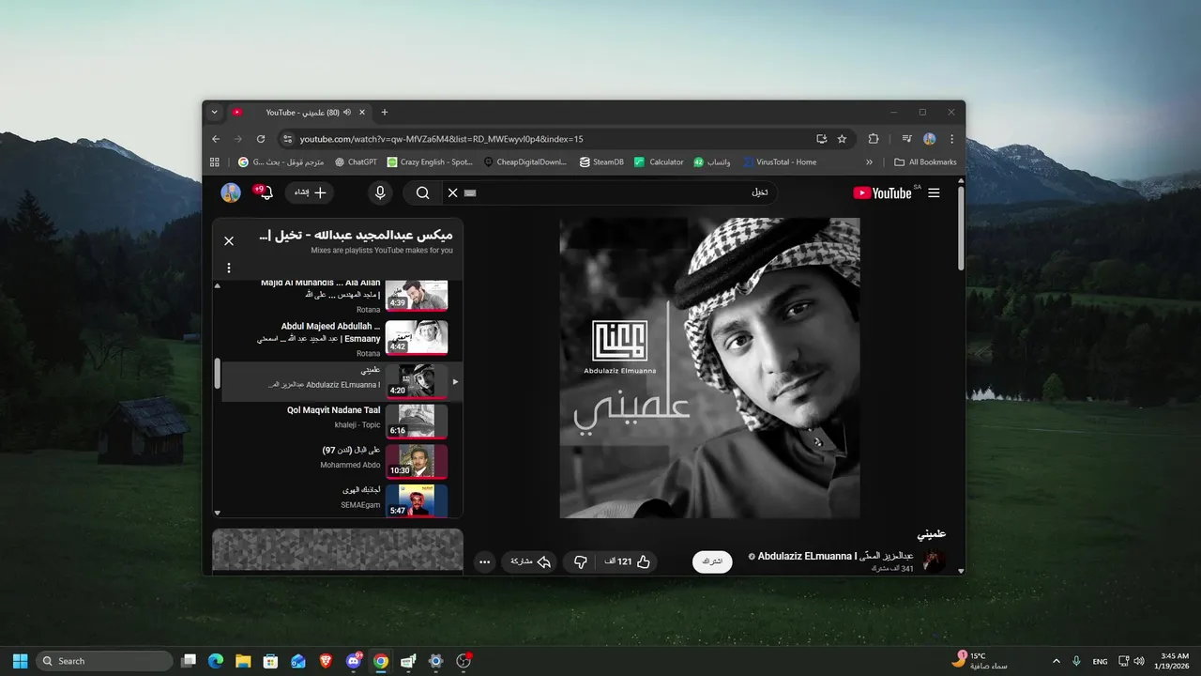1201x676 pixels.
Task: Click the search magnifier button
Action: click(x=422, y=192)
